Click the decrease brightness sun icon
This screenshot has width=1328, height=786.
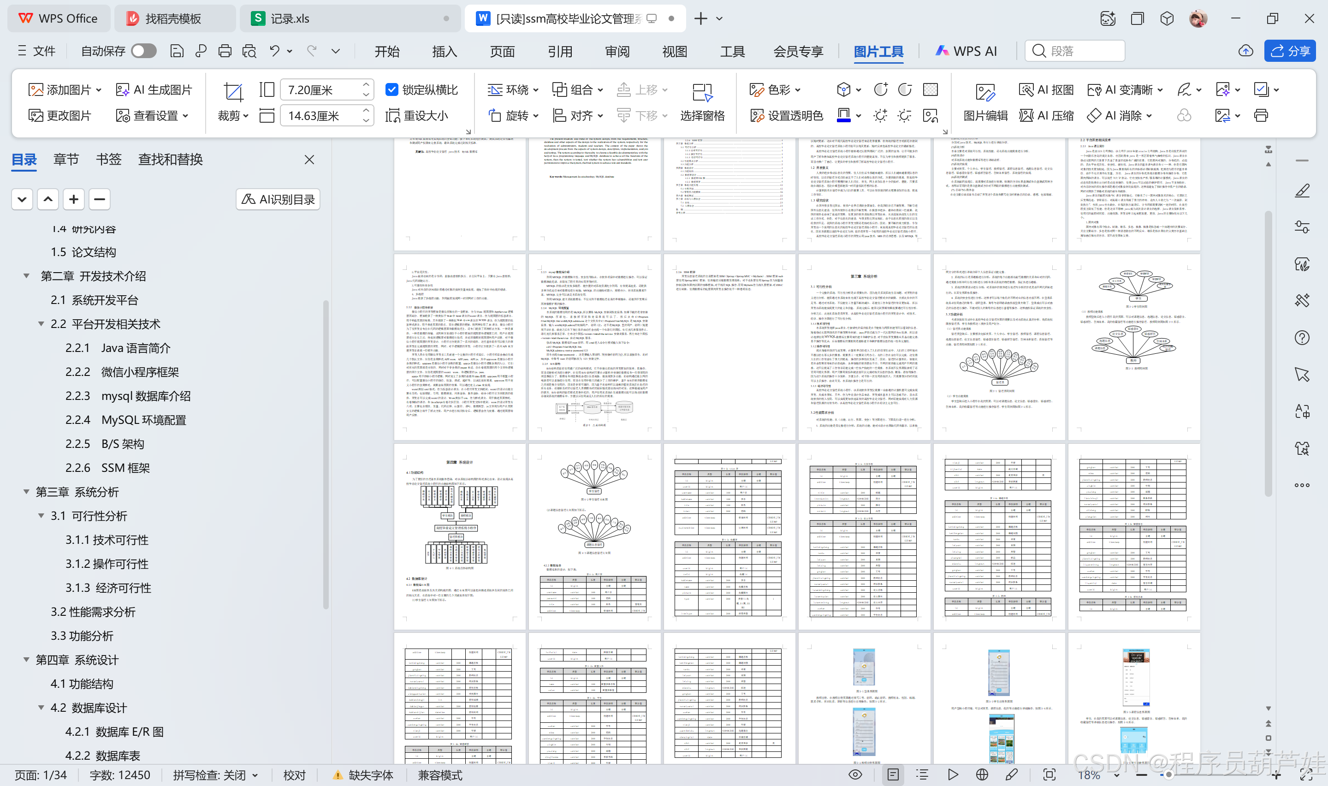pyautogui.click(x=905, y=115)
